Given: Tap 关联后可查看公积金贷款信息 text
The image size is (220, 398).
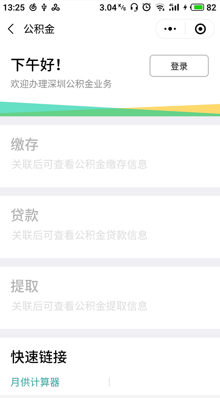Looking at the screenshot, I should tap(79, 235).
